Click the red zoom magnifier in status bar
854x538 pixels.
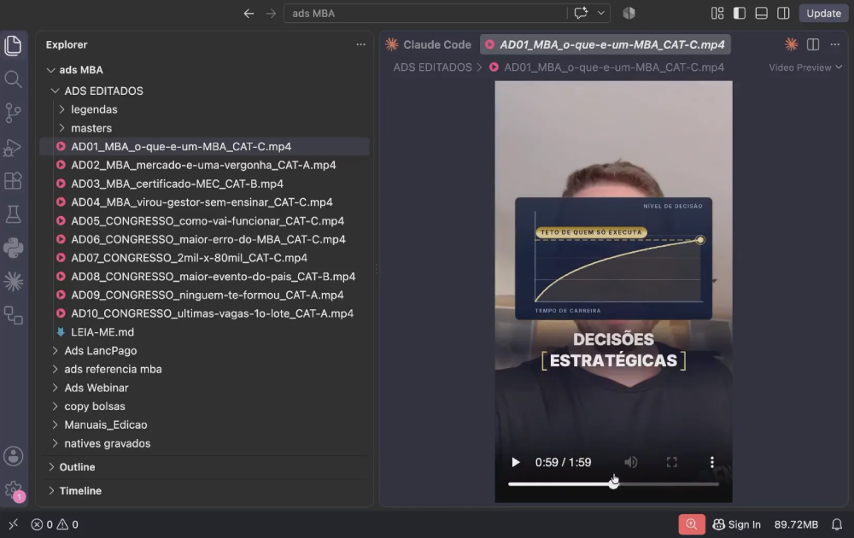click(x=692, y=524)
